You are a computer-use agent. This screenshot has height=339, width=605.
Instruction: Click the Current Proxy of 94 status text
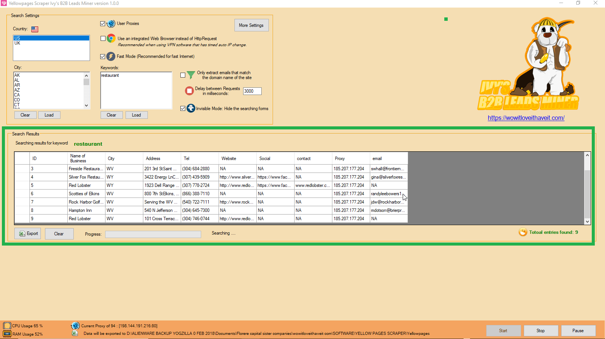(119, 326)
